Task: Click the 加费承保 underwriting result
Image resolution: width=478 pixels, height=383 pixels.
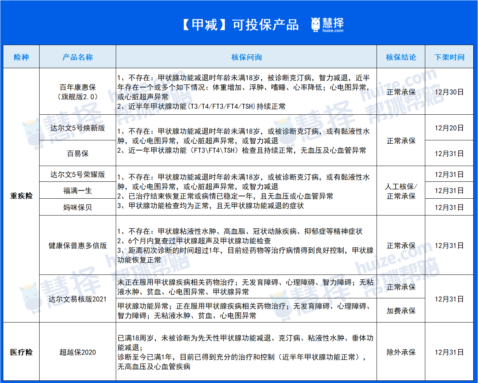Action: tap(401, 311)
